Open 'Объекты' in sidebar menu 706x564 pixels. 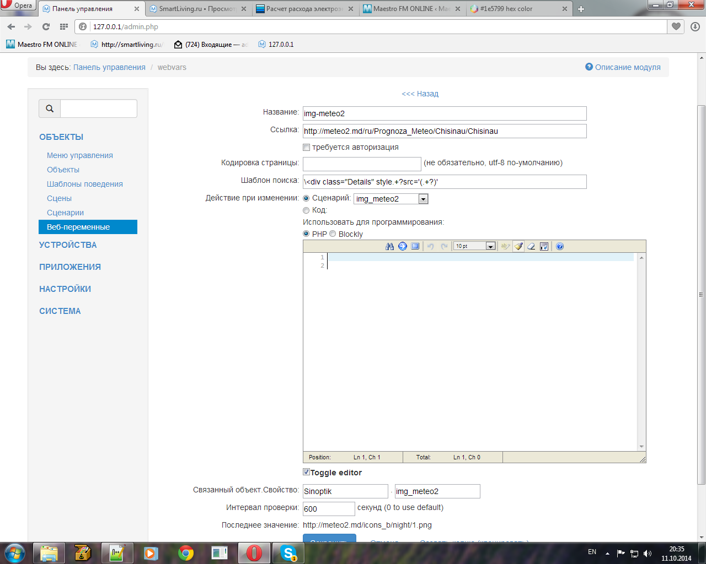click(63, 170)
